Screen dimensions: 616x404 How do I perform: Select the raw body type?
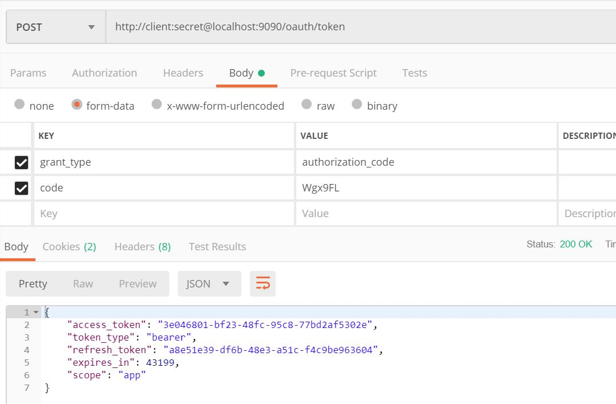point(307,104)
